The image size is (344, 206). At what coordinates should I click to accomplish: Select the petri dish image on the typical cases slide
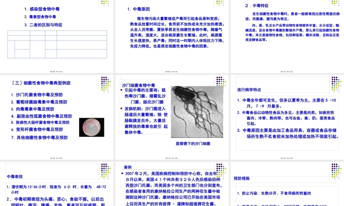tap(92, 127)
